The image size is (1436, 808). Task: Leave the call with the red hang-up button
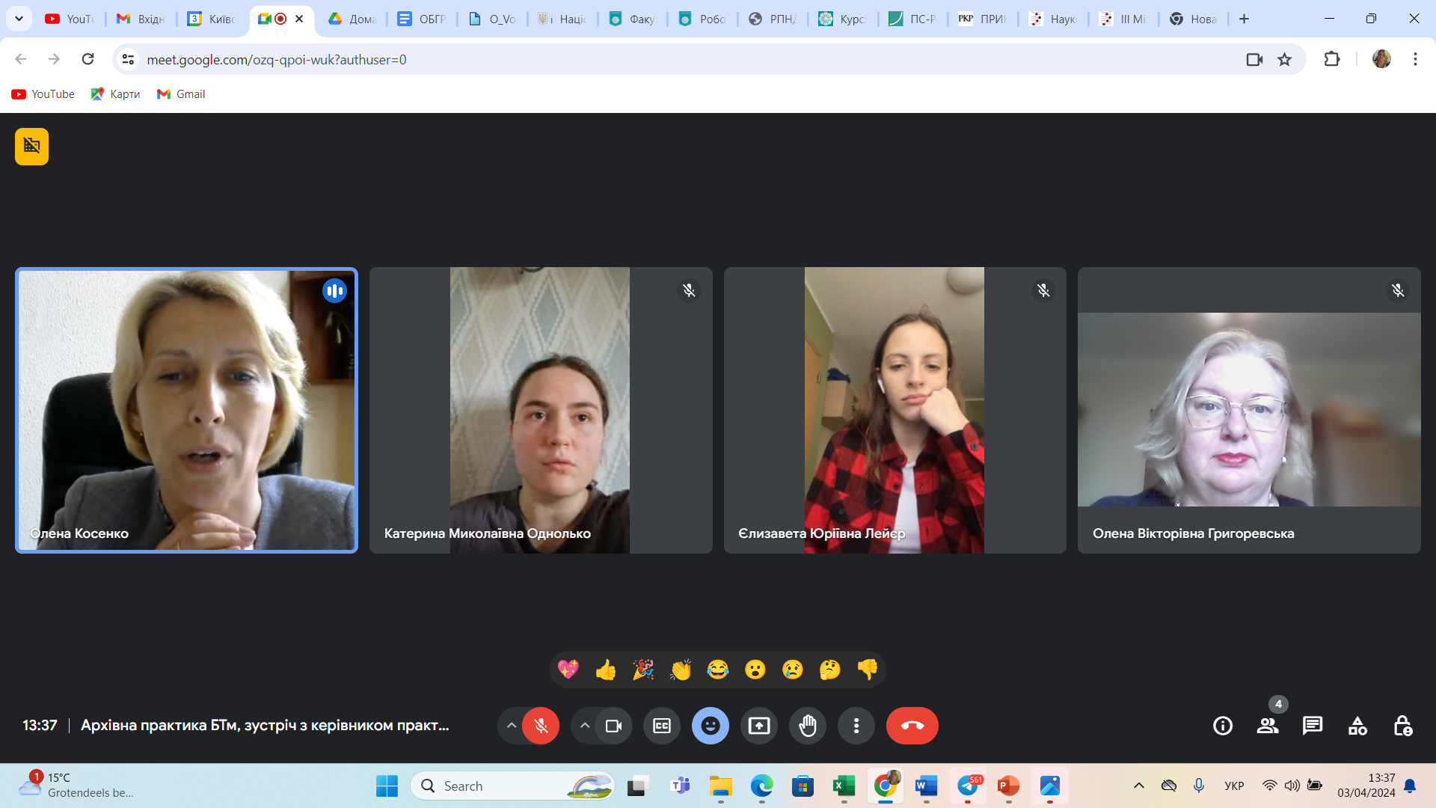912,726
